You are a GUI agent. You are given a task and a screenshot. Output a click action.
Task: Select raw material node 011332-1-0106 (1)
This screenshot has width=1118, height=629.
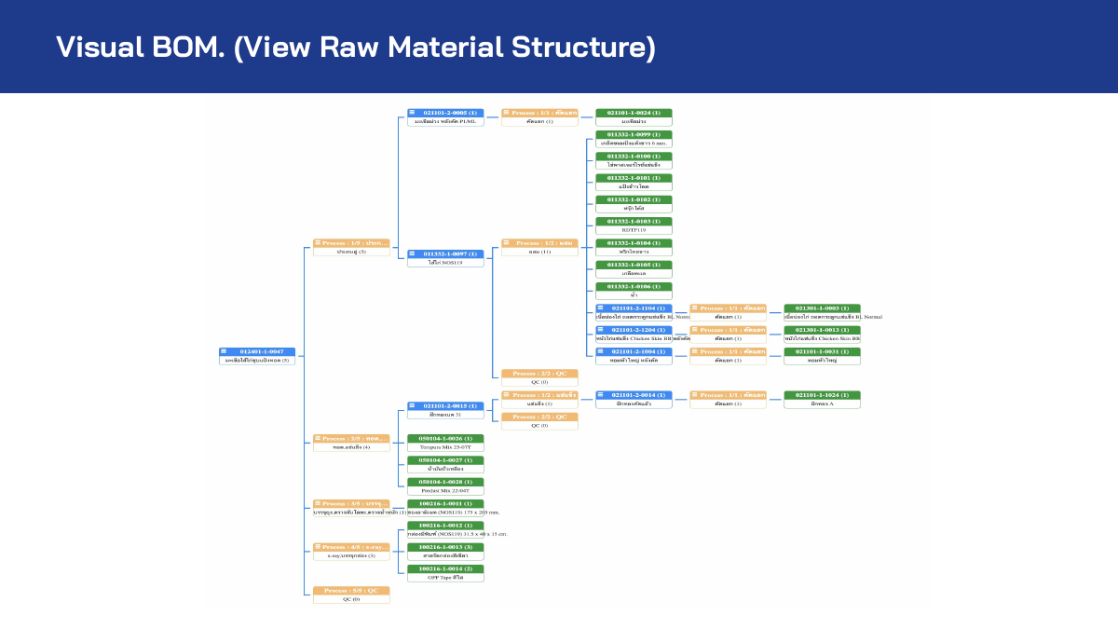(x=634, y=291)
